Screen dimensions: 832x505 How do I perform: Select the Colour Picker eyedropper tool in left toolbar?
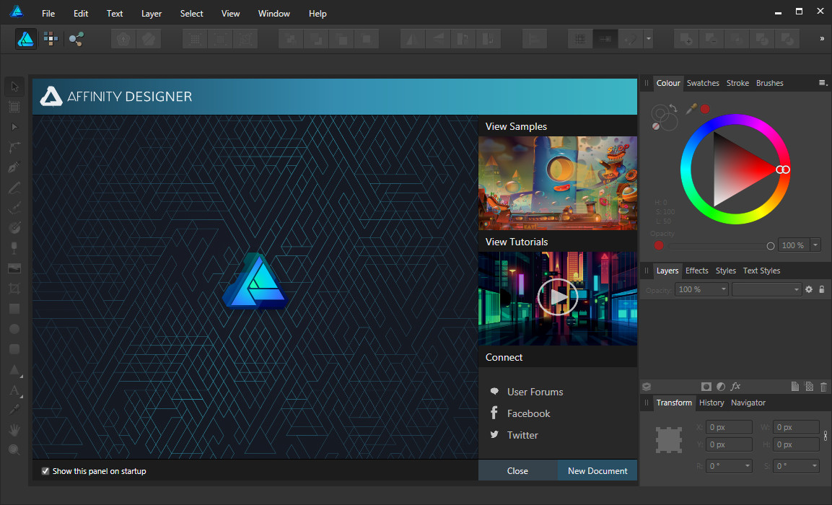(x=14, y=410)
